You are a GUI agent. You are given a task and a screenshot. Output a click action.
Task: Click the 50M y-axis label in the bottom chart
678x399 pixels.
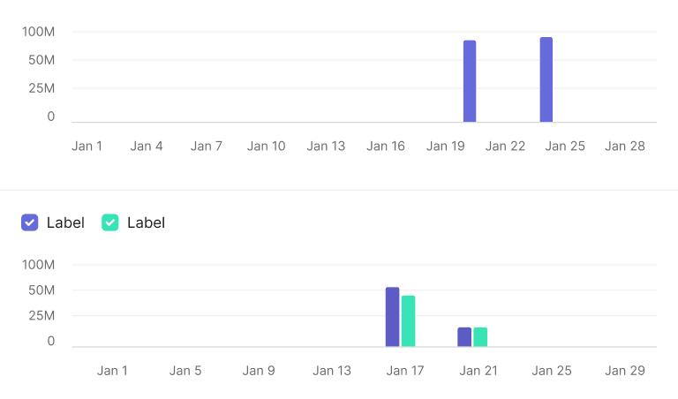(41, 290)
